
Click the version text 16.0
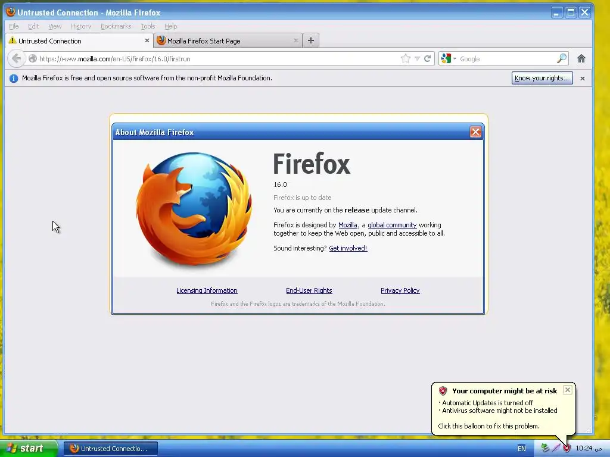pyautogui.click(x=280, y=184)
